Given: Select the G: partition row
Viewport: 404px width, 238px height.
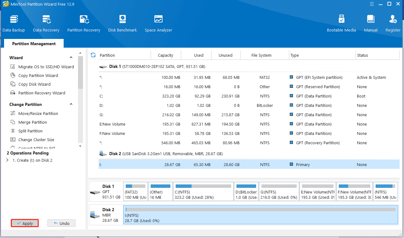Looking at the screenshot, I should coord(249,115).
